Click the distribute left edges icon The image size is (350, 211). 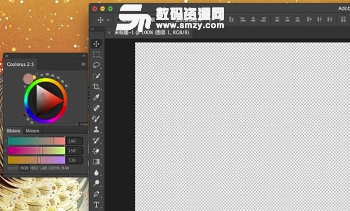309,19
